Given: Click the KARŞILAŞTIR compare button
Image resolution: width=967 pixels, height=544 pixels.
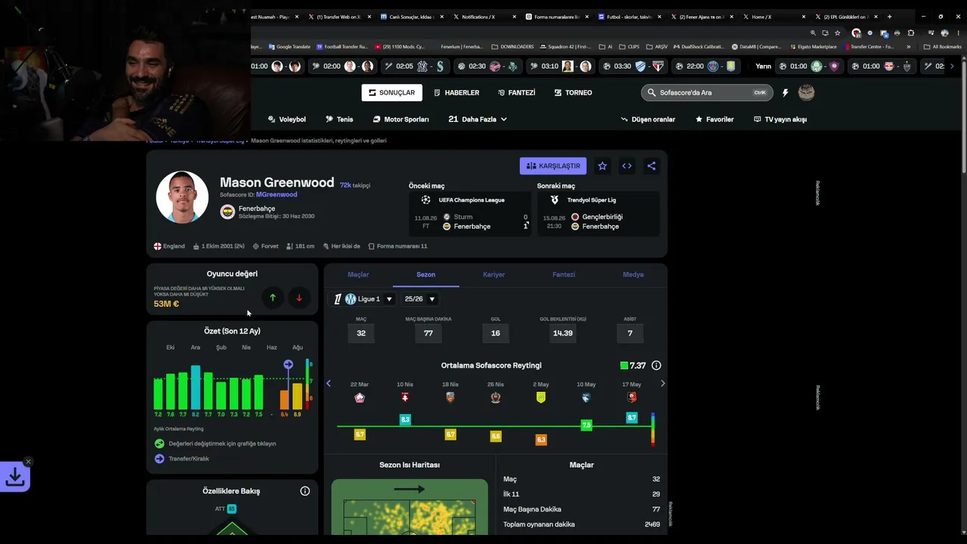Looking at the screenshot, I should [553, 166].
